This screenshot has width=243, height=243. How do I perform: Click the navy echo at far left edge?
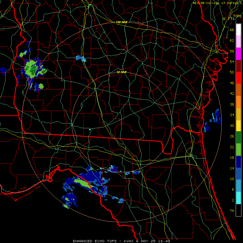(3, 70)
